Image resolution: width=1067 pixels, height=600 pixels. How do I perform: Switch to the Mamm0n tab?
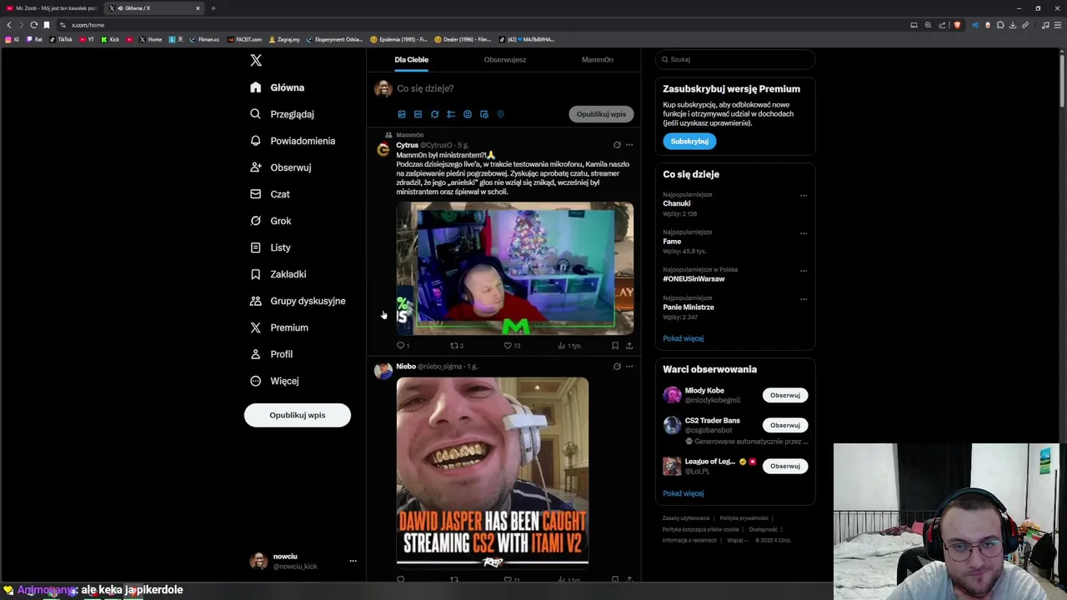tap(597, 60)
